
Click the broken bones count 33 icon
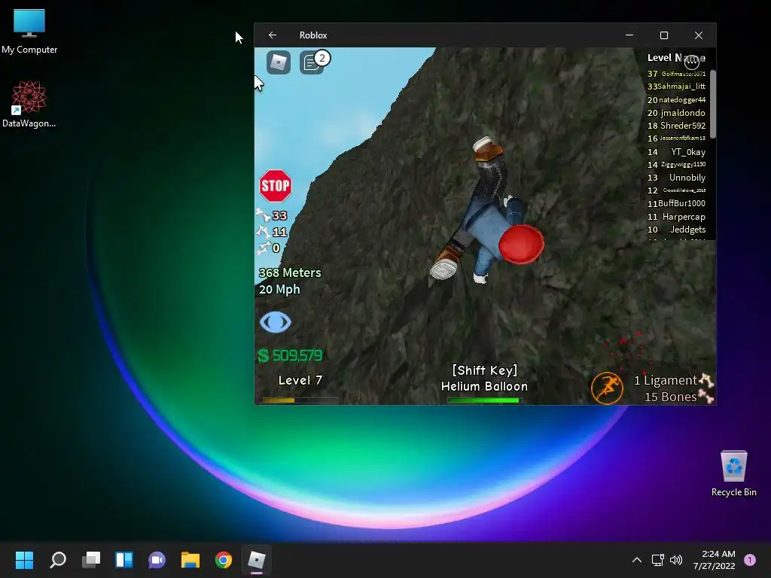click(x=264, y=214)
